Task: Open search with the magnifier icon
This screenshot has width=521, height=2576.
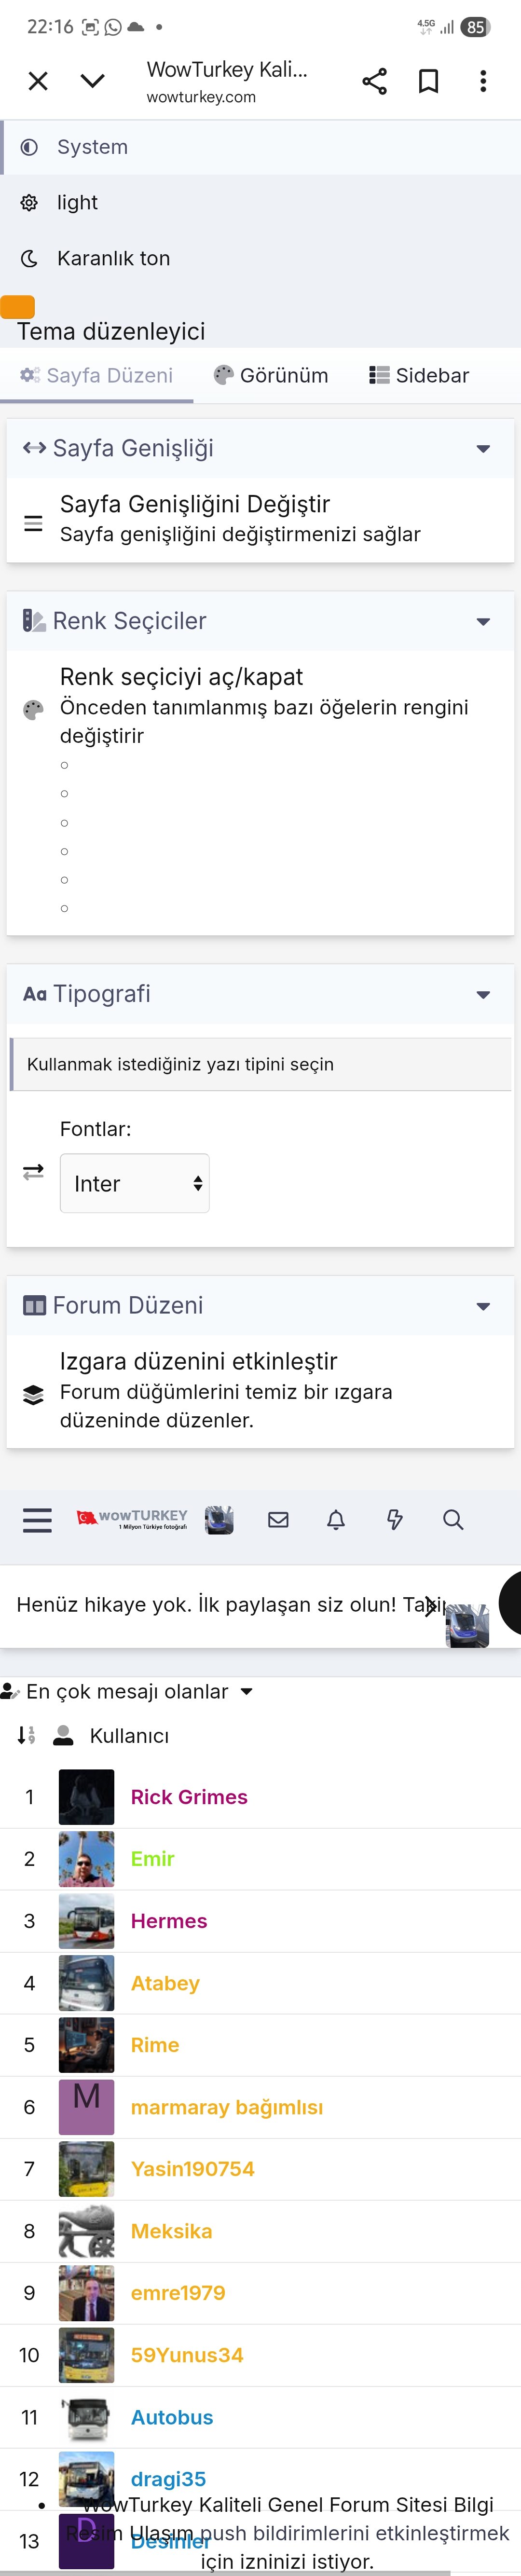Action: tap(453, 1520)
